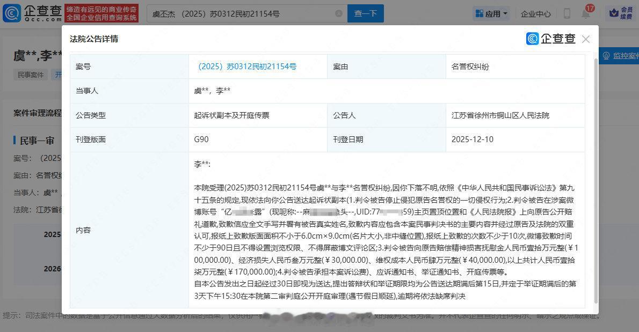The image size is (639, 332).
Task: Click the blue grid icon beside 应用
Action: 480,13
